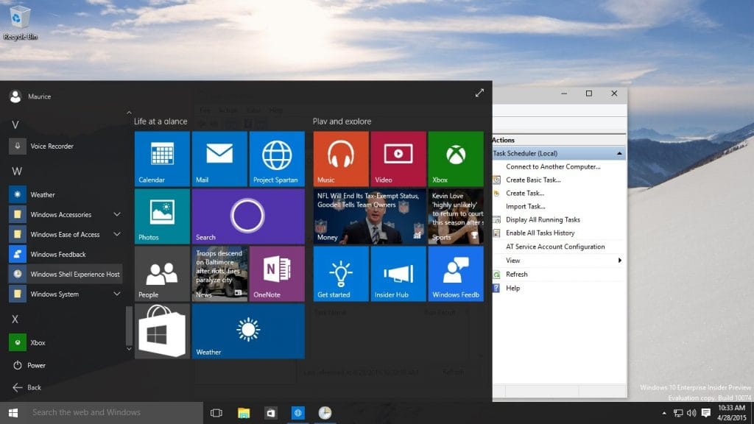This screenshot has height=424, width=754.
Task: Open the Power menu in Start
Action: [31, 365]
